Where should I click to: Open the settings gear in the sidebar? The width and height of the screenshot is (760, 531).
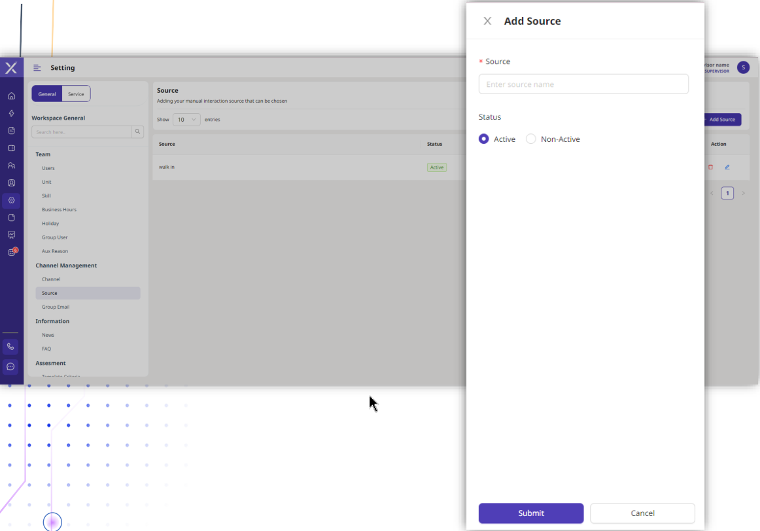pos(11,201)
